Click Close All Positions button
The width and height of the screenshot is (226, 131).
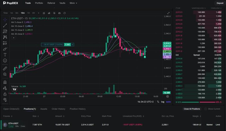pyautogui.click(x=192, y=109)
